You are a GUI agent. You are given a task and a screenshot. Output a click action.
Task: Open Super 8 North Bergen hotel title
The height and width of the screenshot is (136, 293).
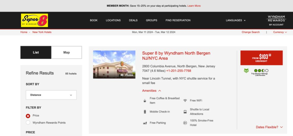click(x=176, y=56)
